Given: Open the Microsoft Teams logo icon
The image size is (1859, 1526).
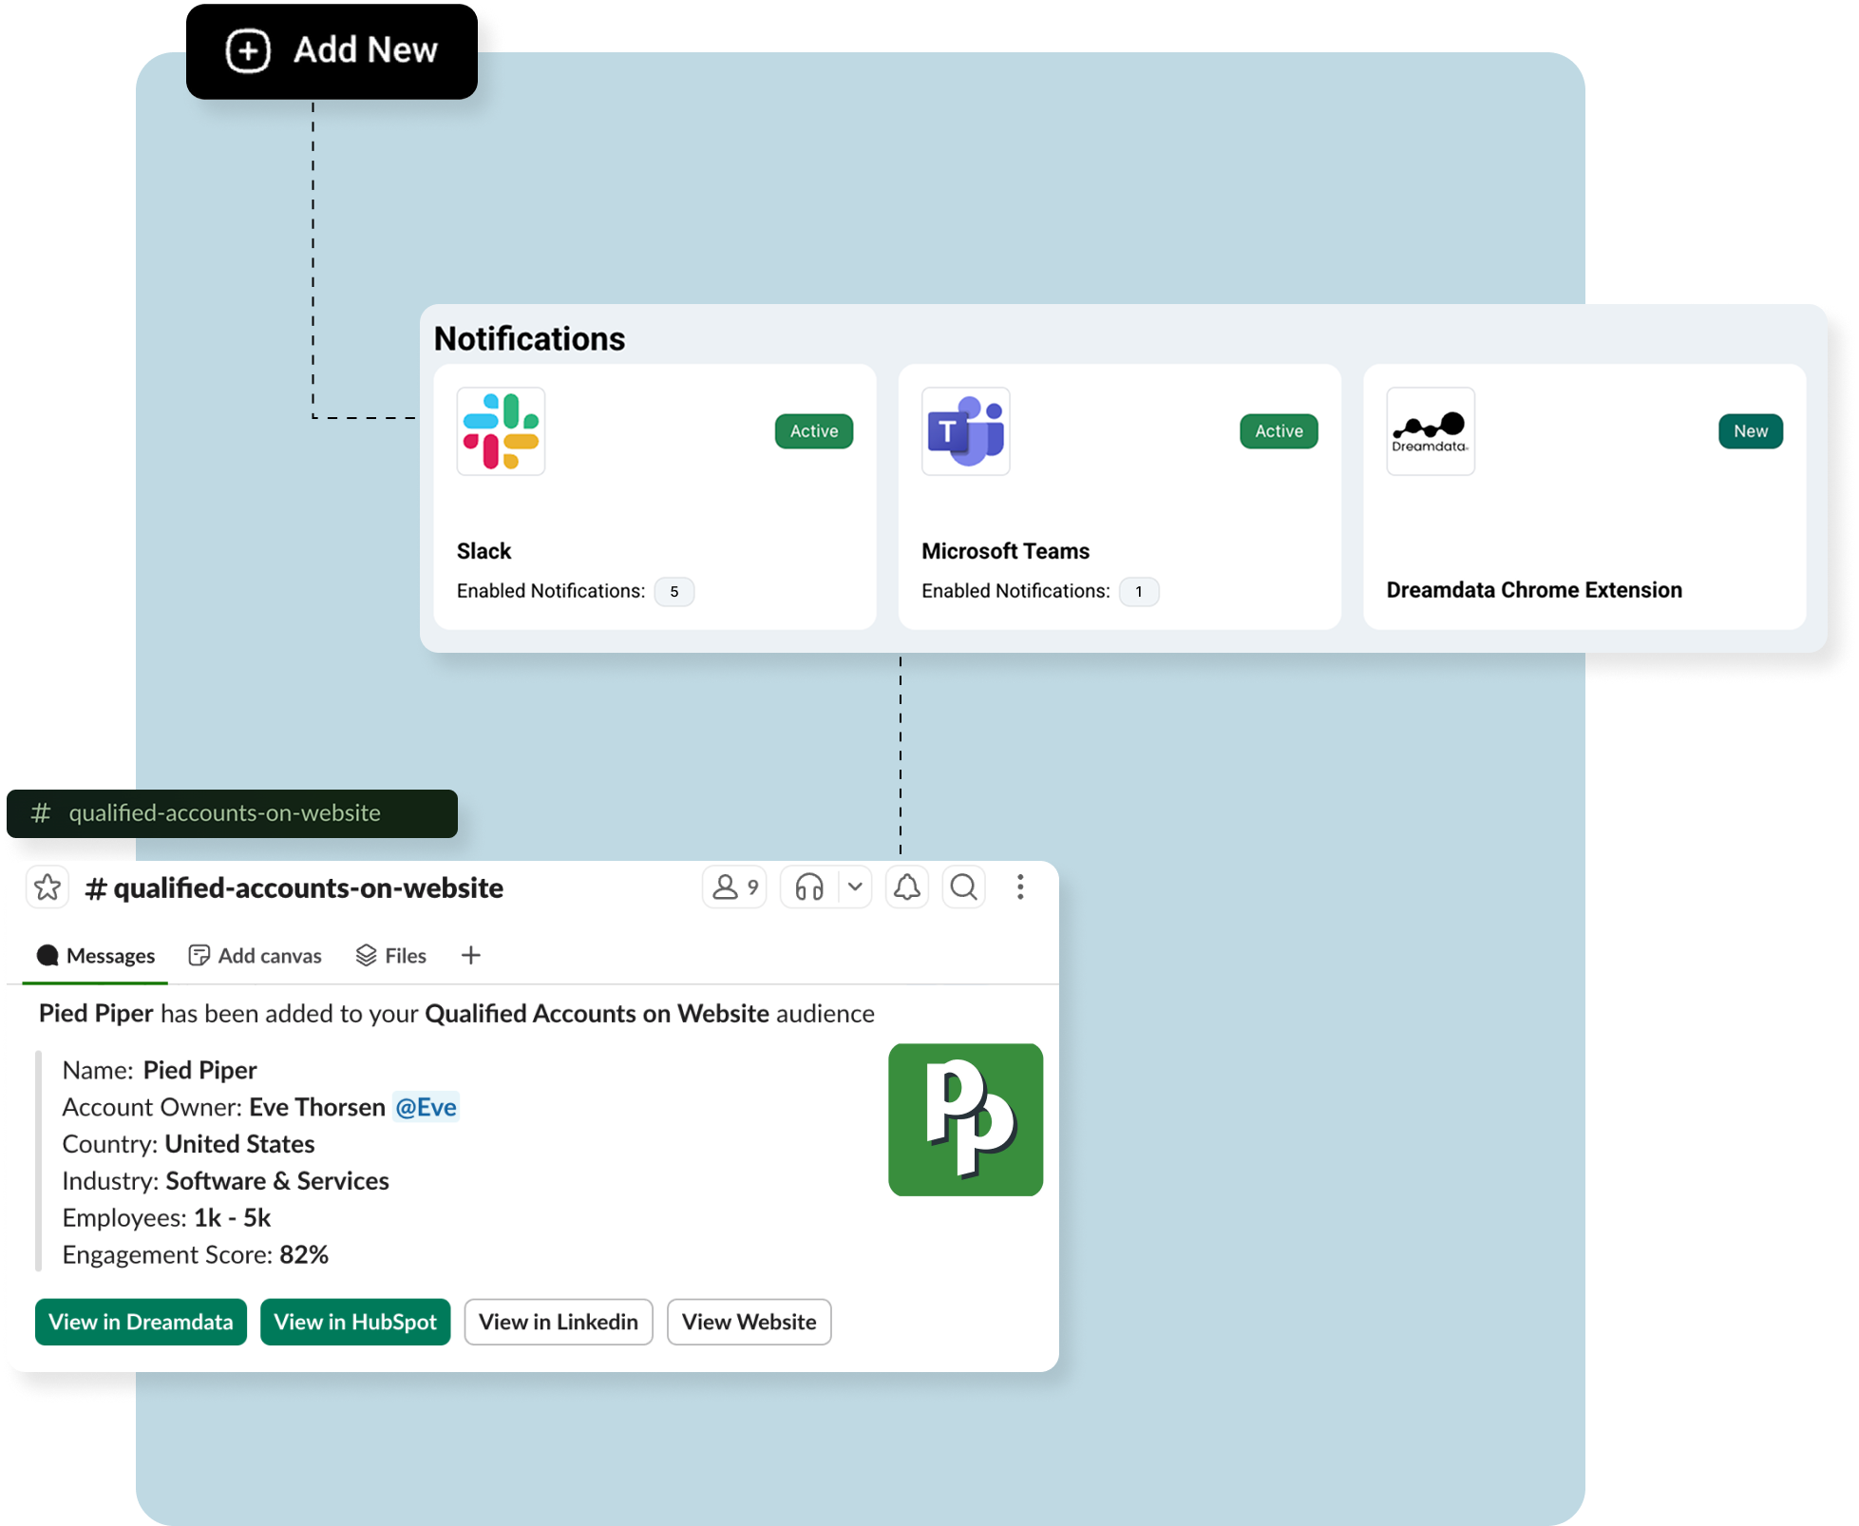Looking at the screenshot, I should (965, 431).
